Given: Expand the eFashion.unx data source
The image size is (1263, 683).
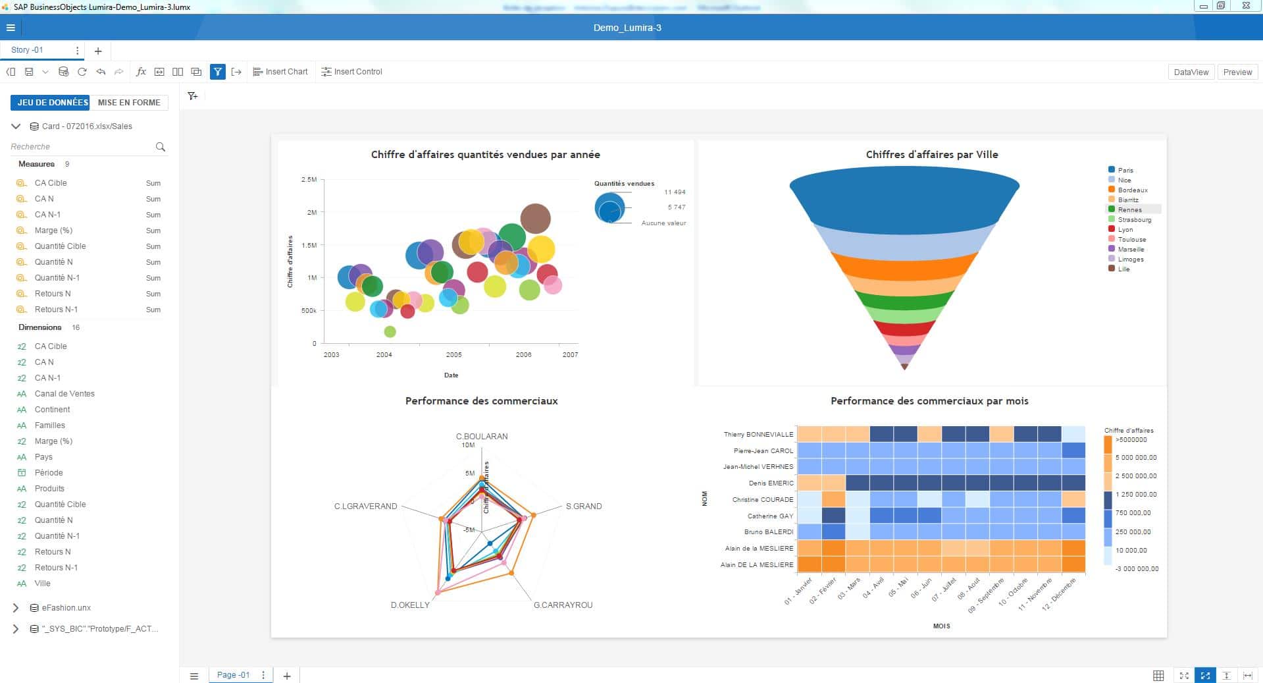Looking at the screenshot, I should [x=15, y=607].
